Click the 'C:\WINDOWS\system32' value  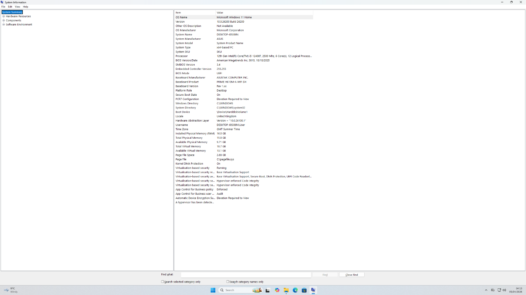231,108
